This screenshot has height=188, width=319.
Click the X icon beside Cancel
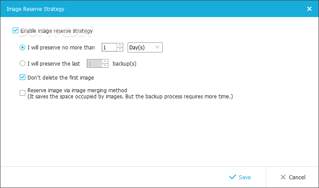283,177
